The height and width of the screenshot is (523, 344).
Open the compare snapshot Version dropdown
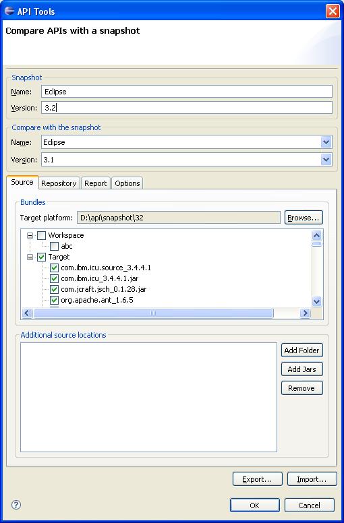326,160
